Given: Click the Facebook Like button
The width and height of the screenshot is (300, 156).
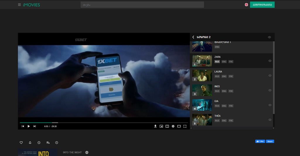Looking at the screenshot, I should 260,141.
